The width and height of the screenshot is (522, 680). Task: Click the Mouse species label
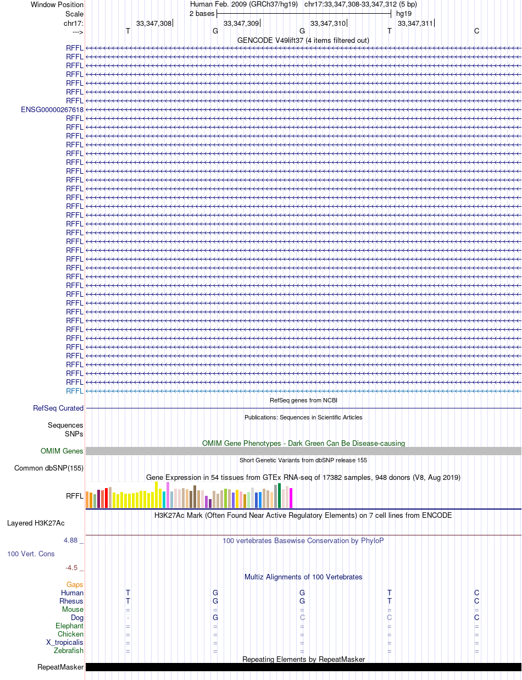(73, 610)
